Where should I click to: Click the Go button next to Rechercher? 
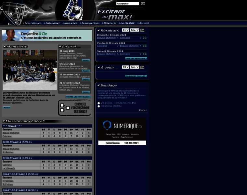[x=143, y=4]
